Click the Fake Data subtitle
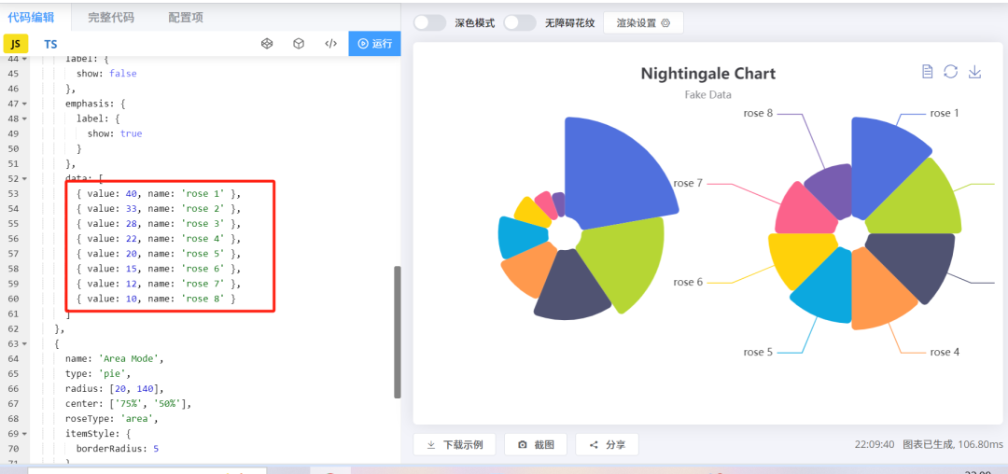 point(707,94)
